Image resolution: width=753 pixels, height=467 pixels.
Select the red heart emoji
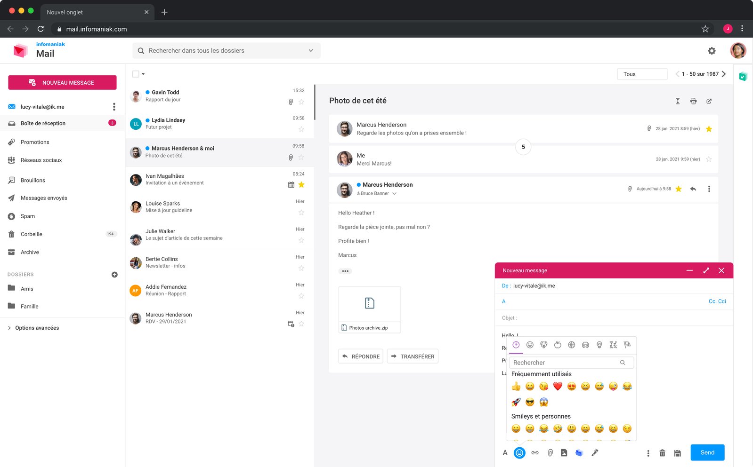(x=558, y=386)
